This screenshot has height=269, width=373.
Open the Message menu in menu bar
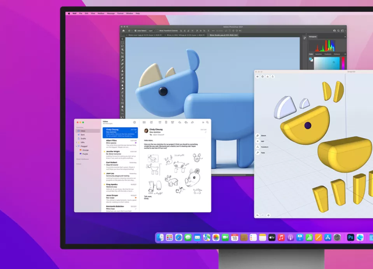(111, 13)
